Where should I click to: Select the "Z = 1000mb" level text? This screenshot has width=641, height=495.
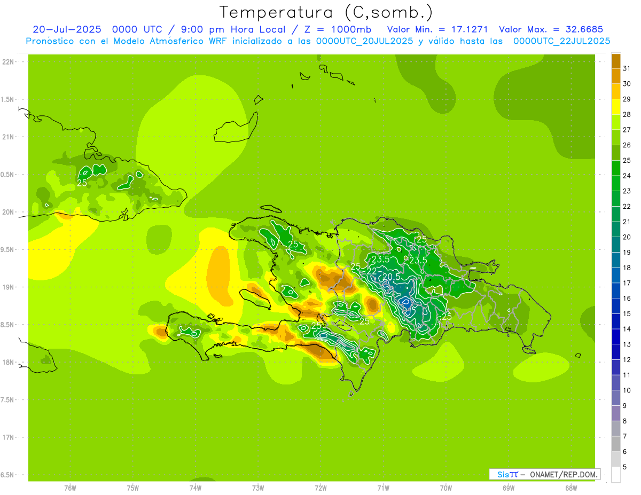[x=338, y=29]
